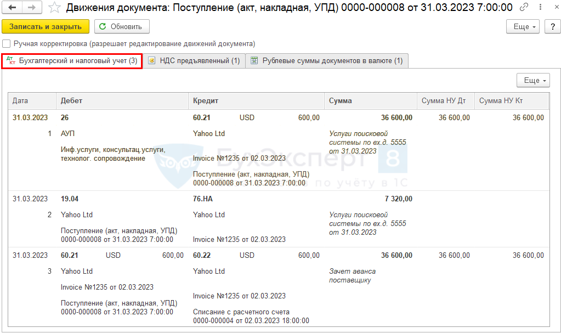Click the Дата column header
The image size is (561, 333).
(x=32, y=101)
